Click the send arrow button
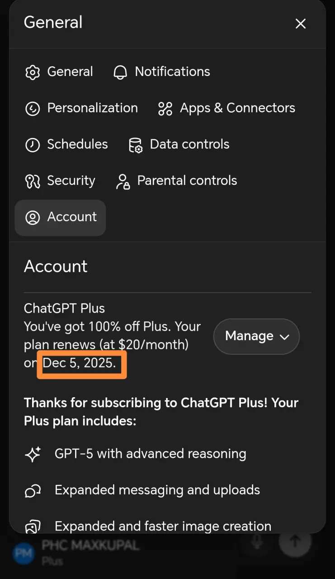 click(295, 541)
